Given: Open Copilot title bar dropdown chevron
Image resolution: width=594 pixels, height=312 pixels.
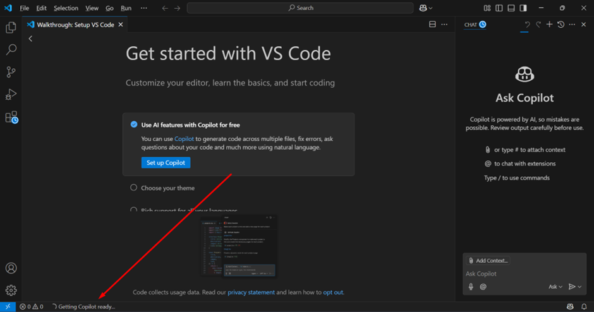Looking at the screenshot, I should tap(430, 8).
